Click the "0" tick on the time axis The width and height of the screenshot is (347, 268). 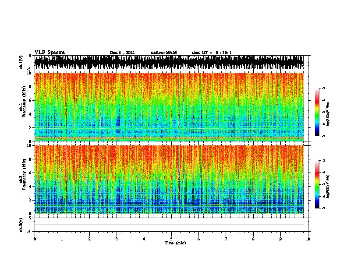(35, 239)
